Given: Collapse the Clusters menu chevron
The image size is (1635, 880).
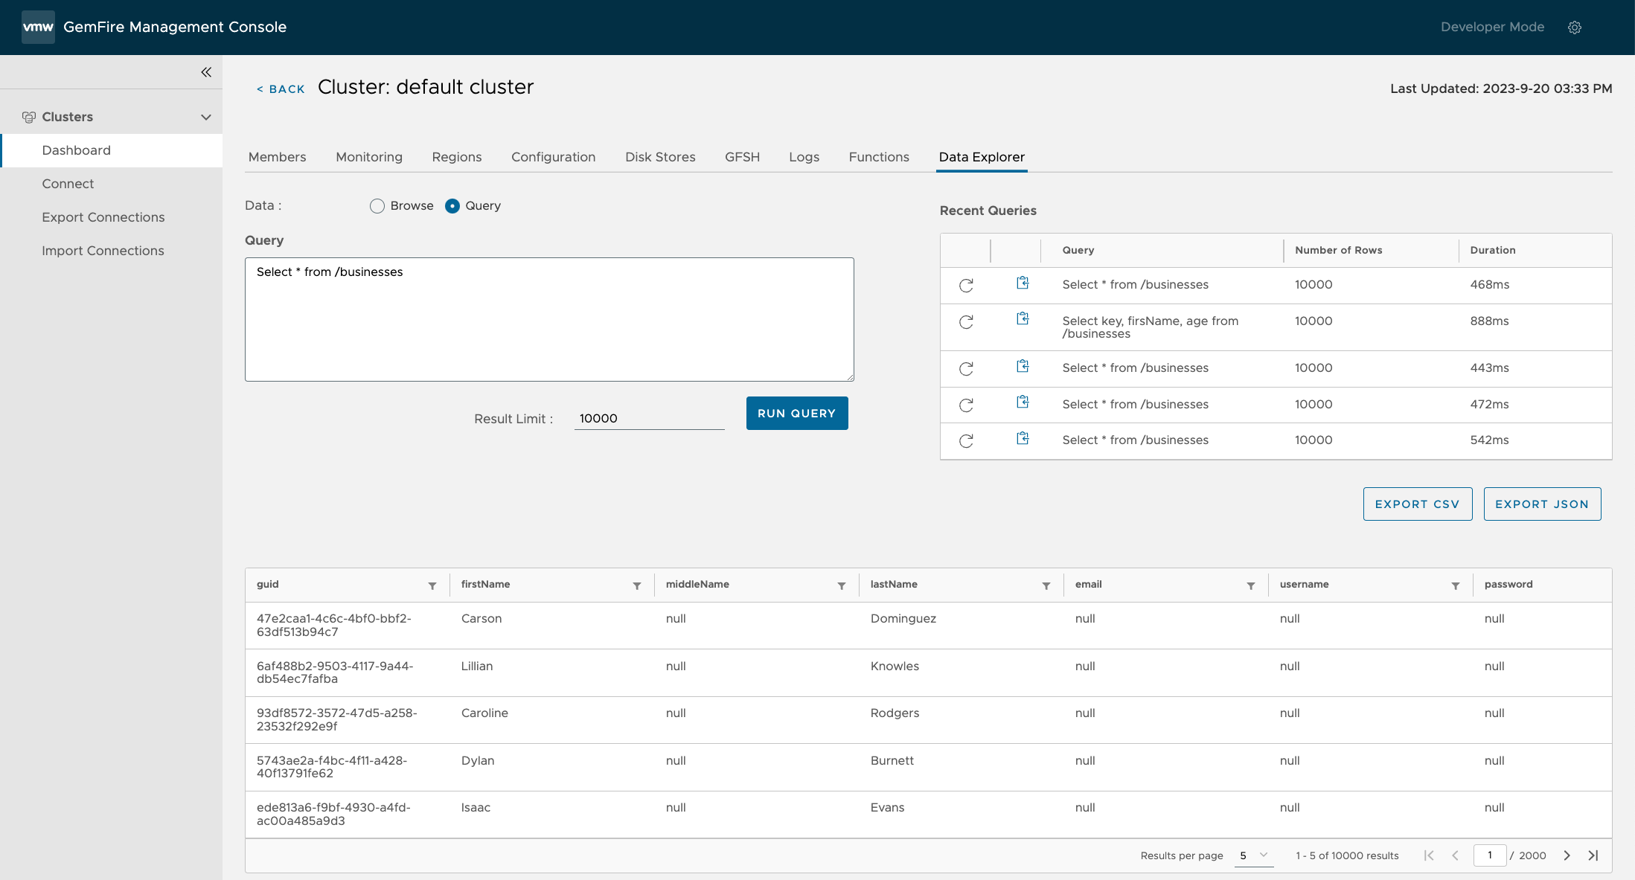Looking at the screenshot, I should (x=206, y=117).
